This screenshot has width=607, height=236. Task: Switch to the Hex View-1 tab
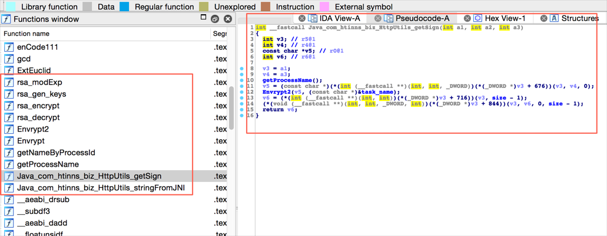[505, 18]
